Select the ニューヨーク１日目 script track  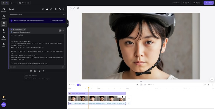coord(97,103)
